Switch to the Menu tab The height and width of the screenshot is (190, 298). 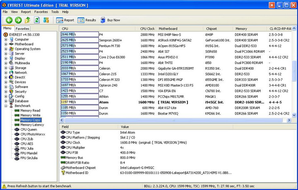pyautogui.click(x=7, y=28)
